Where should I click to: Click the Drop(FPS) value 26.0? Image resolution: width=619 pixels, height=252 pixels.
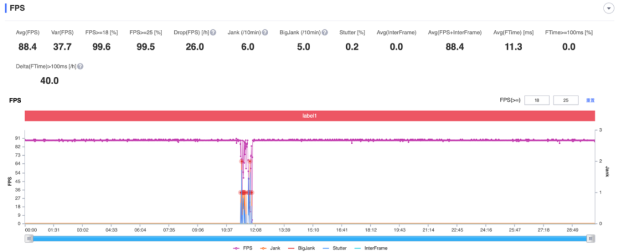[x=195, y=47]
